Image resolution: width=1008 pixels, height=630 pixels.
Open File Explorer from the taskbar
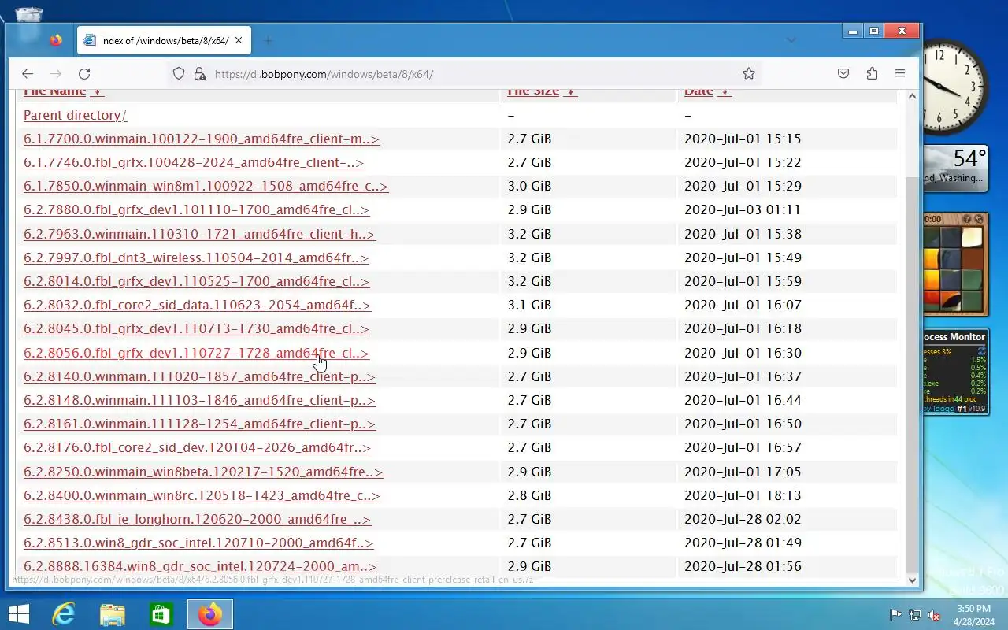tap(112, 614)
